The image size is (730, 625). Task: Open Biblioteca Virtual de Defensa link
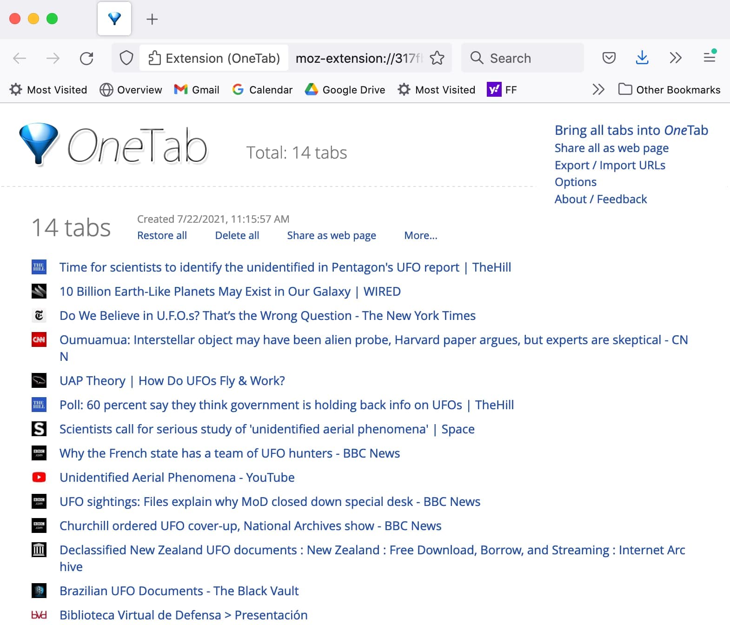coord(183,615)
